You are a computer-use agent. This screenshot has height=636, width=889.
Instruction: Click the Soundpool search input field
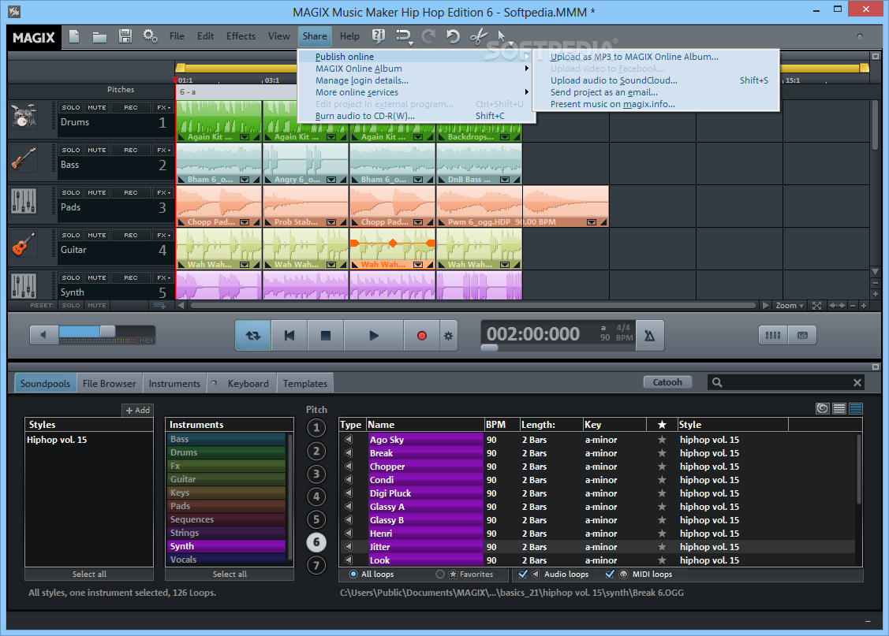[787, 383]
